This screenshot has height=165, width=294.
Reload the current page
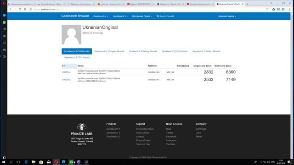coord(20,9)
